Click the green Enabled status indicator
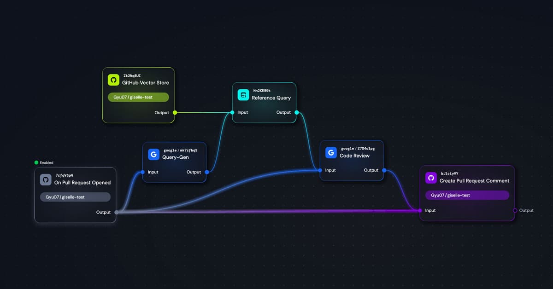The height and width of the screenshot is (289, 553). pos(36,162)
